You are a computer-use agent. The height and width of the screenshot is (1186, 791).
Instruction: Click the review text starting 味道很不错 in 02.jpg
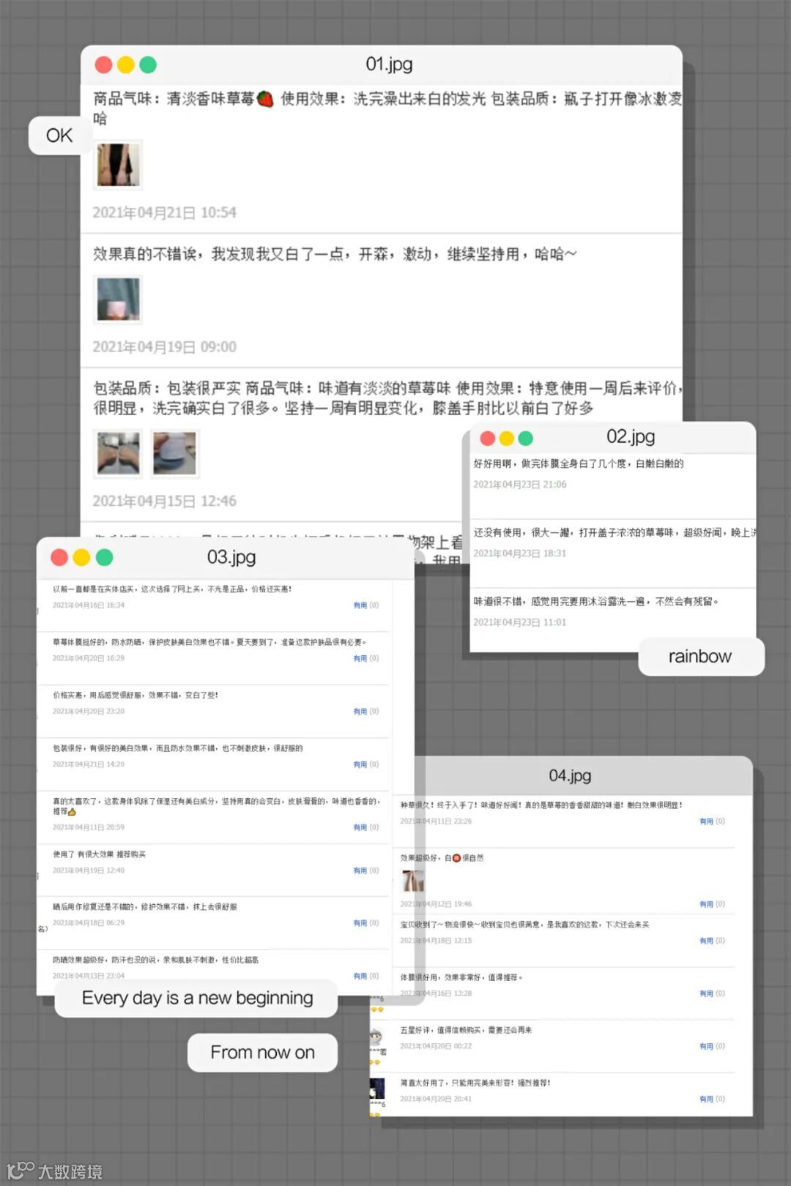point(596,601)
